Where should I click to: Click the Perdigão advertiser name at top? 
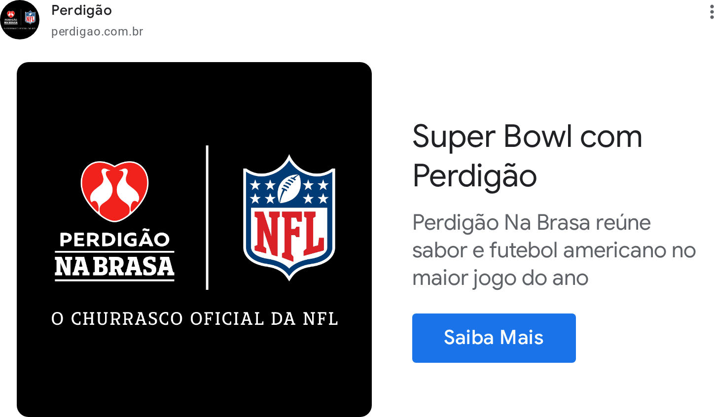pyautogui.click(x=82, y=10)
